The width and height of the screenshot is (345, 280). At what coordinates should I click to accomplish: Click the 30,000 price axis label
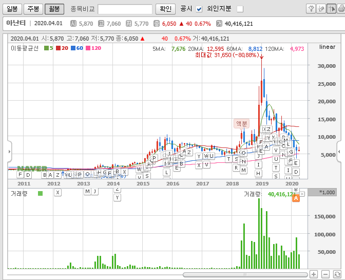pos(327,66)
